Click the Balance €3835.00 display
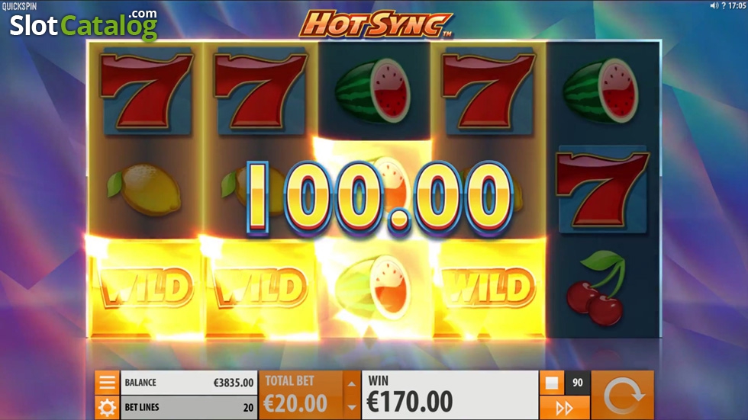 pyautogui.click(x=189, y=383)
